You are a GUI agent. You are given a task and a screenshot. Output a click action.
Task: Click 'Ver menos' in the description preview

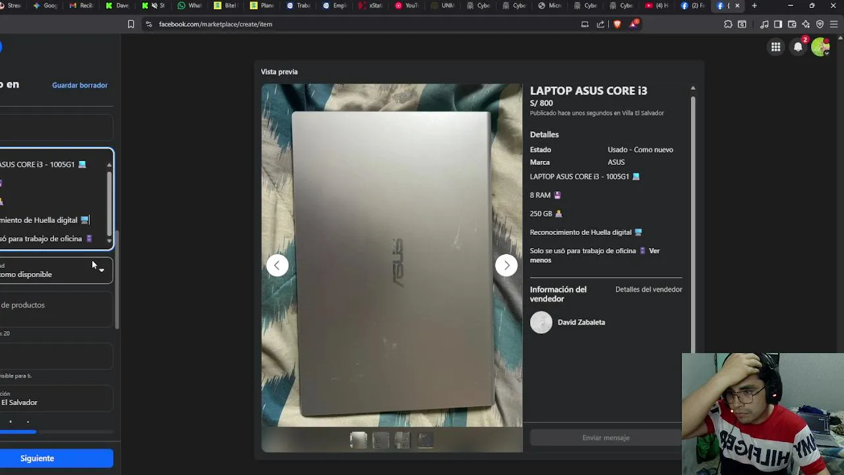(595, 255)
